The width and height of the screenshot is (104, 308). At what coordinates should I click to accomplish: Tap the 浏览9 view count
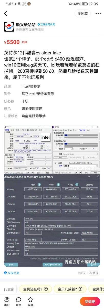tap(81, 273)
